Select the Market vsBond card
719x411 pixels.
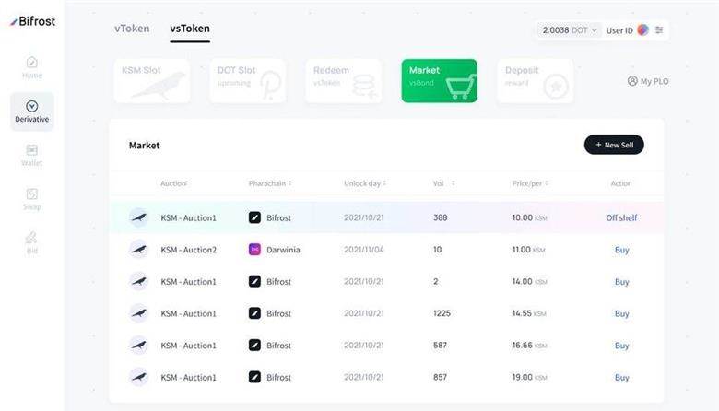[x=440, y=81]
